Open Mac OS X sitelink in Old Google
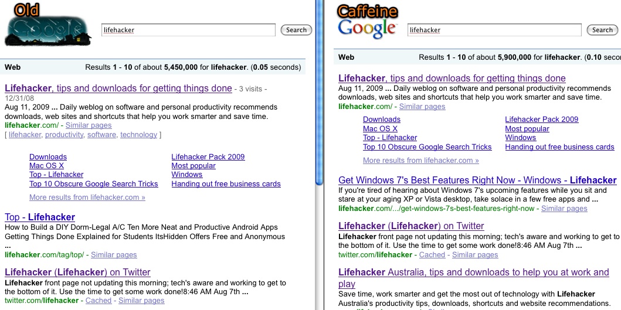The width and height of the screenshot is (621, 310). [46, 166]
